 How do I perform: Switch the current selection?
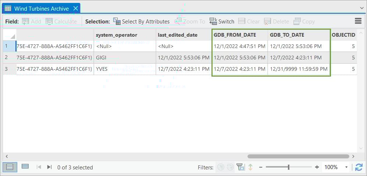click(222, 22)
